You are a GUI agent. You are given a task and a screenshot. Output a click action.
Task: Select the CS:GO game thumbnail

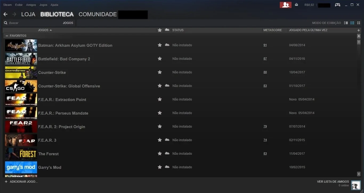pos(21,86)
